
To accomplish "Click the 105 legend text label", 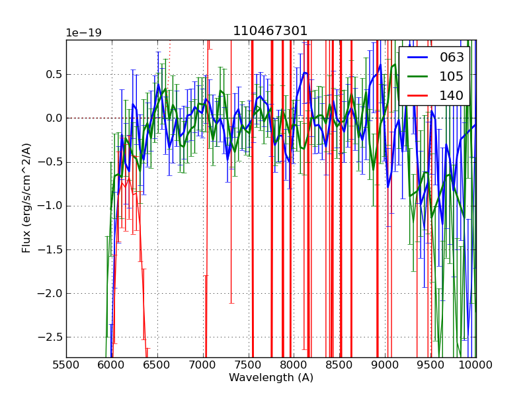I will (452, 76).
